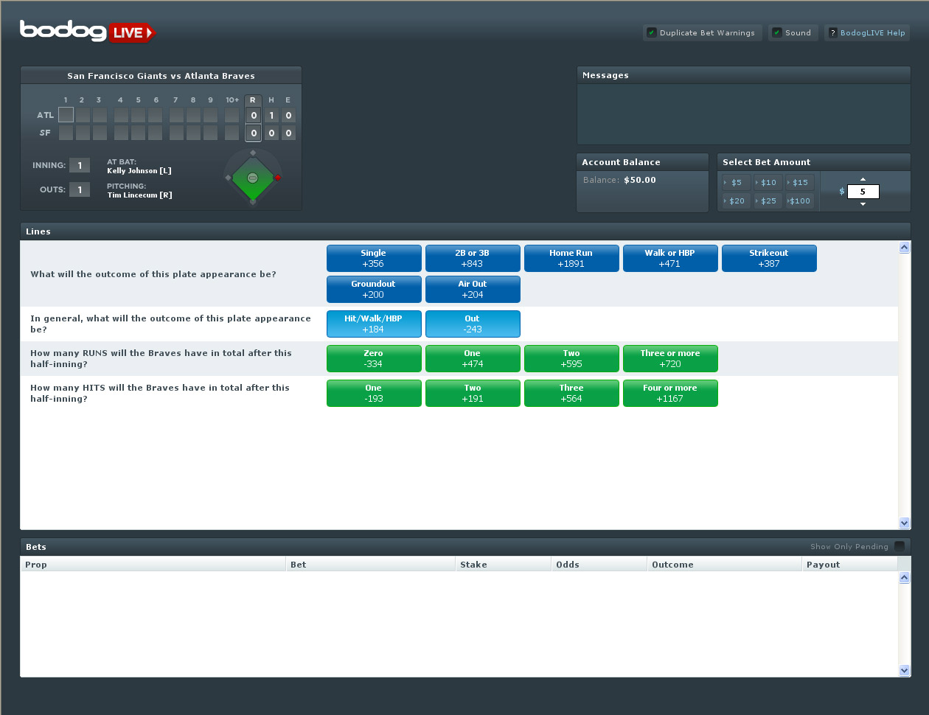Image resolution: width=929 pixels, height=715 pixels.
Task: Click the BodogLIVE Help question mark icon
Action: point(833,32)
